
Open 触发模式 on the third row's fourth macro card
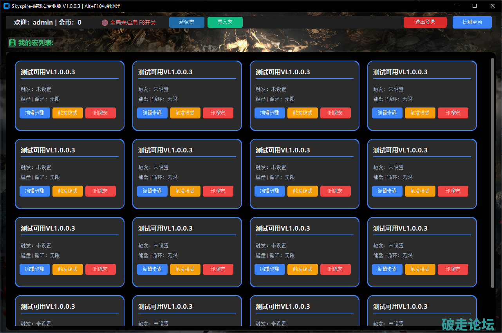tap(420, 269)
